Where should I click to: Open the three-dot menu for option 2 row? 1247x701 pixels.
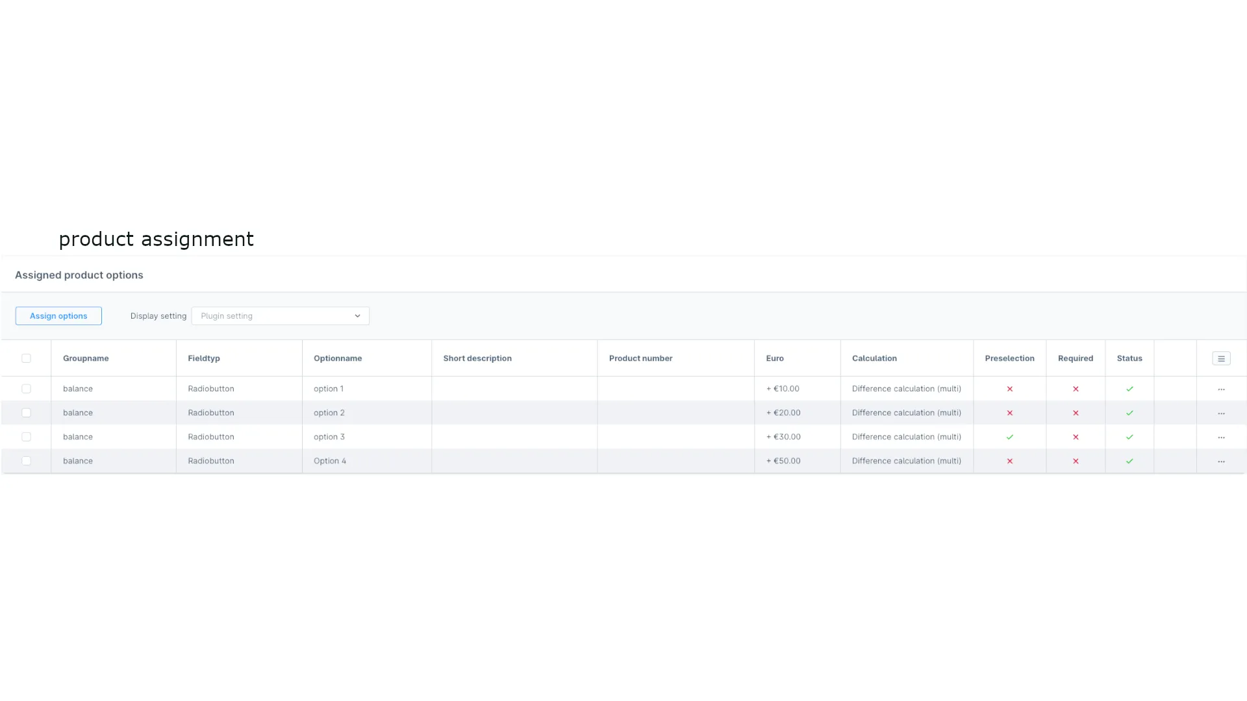1222,413
